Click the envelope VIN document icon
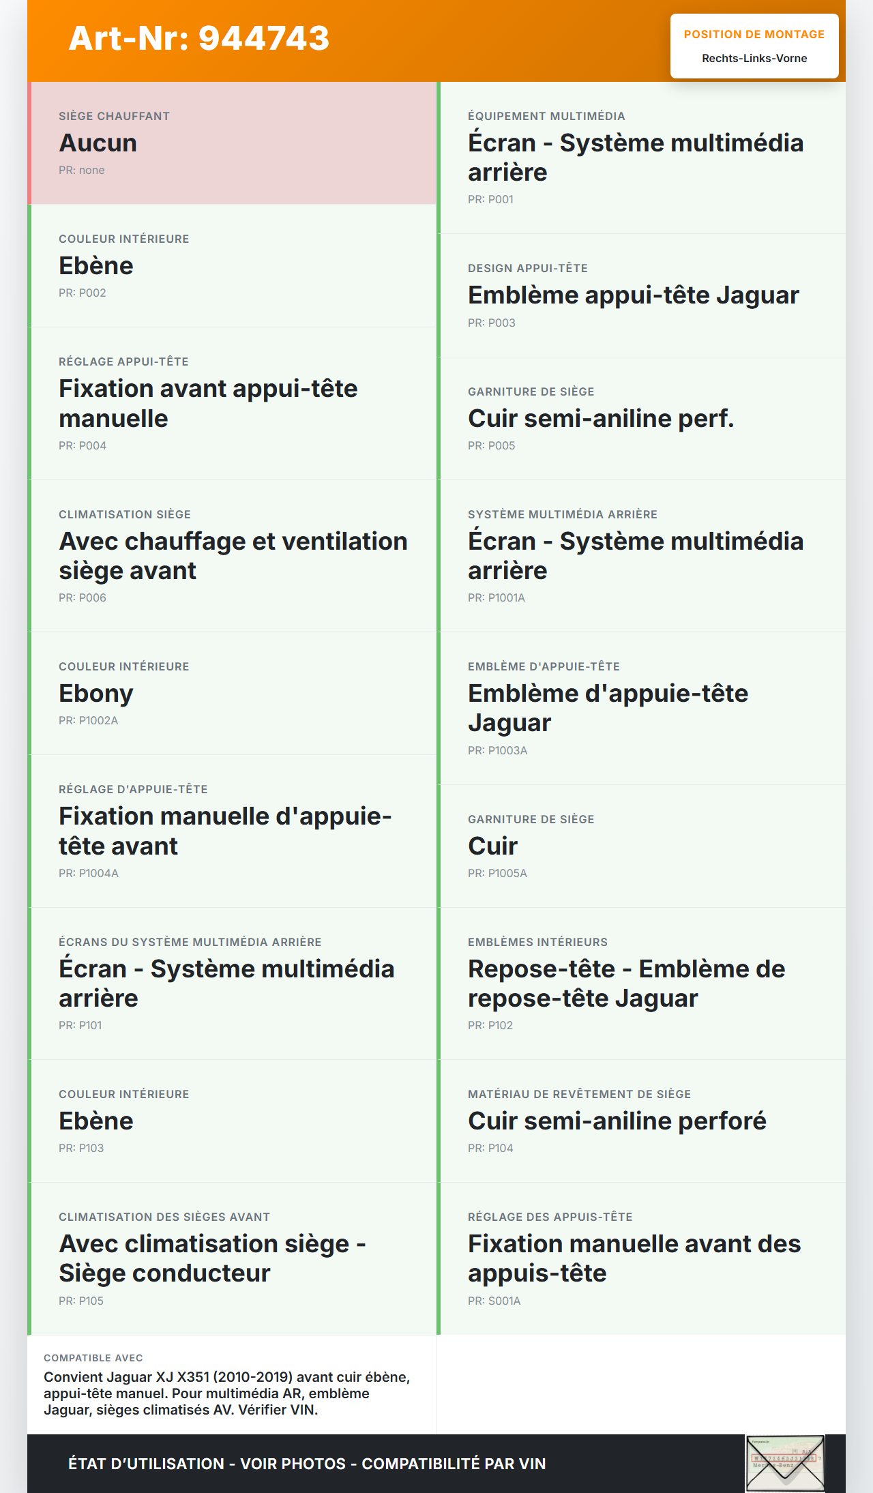The width and height of the screenshot is (873, 1493). point(785,1463)
